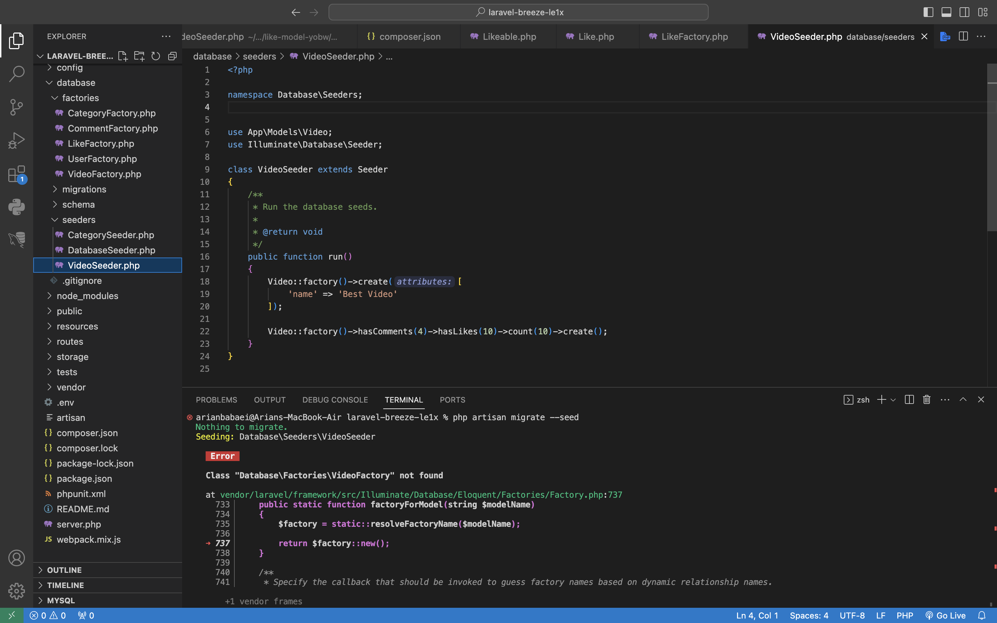Expand the schema folder
Screen dimensions: 997x623
click(x=108, y=204)
